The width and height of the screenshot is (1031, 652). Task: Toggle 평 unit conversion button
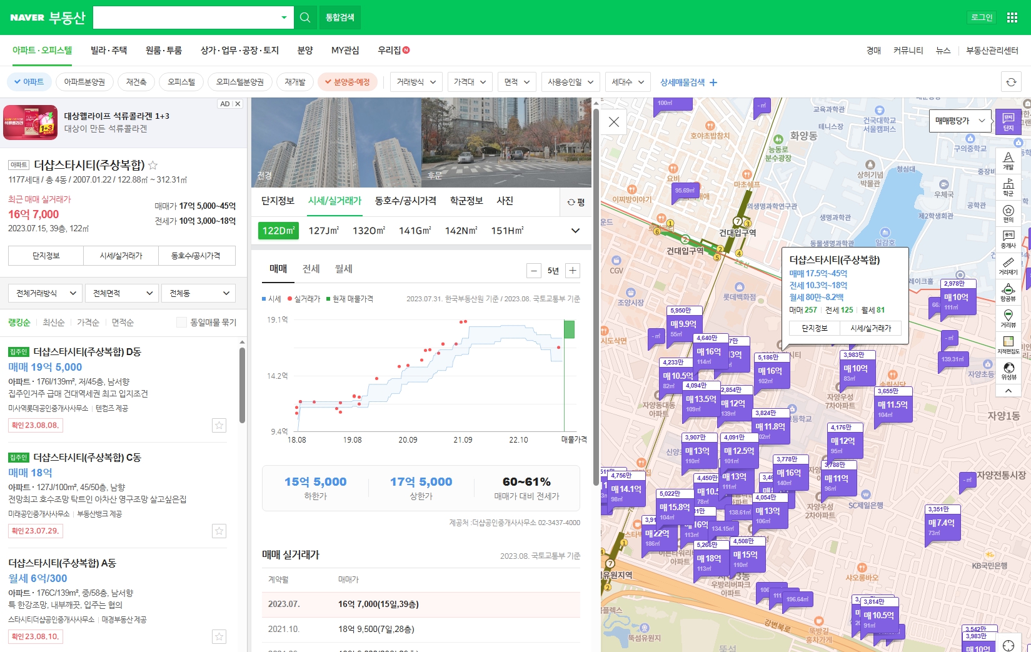pos(576,202)
